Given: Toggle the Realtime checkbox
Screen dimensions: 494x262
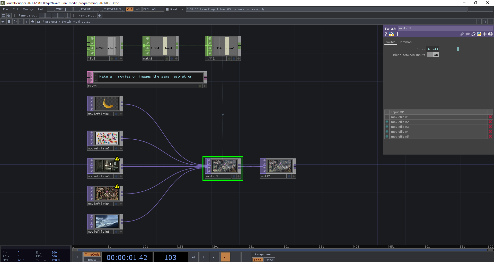Looking at the screenshot, I should click(167, 9).
